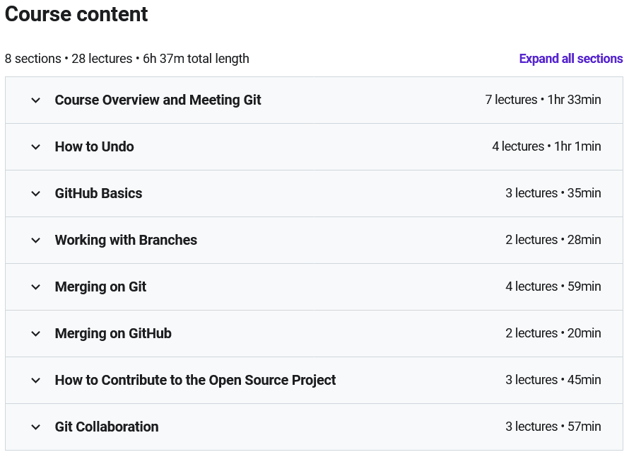Click the chevron icon next to Merging on Git
The height and width of the screenshot is (457, 629).
coord(36,287)
